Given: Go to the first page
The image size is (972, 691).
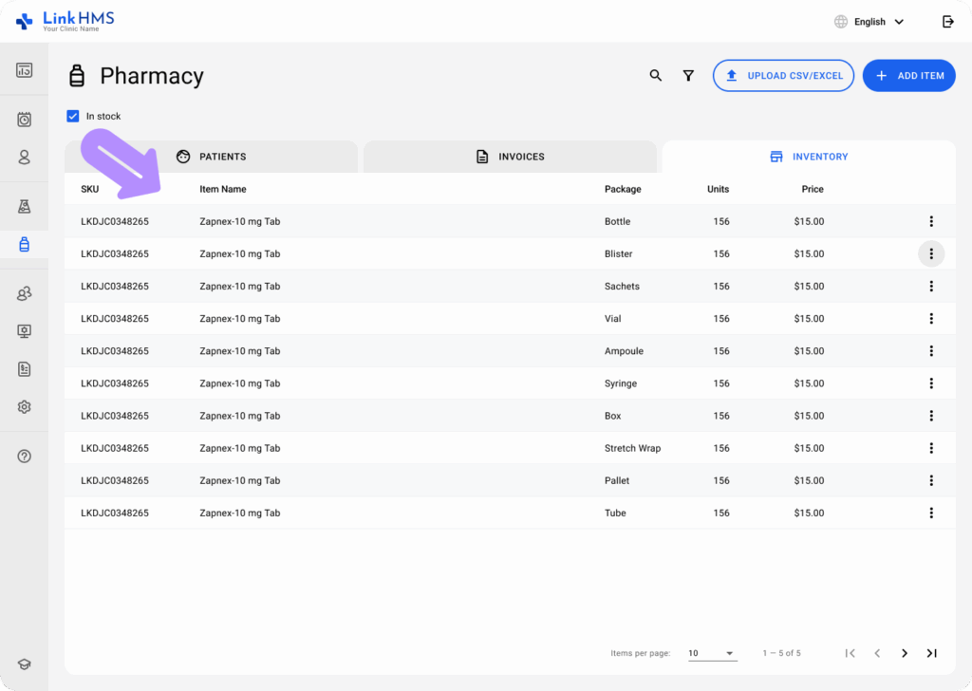Looking at the screenshot, I should coord(850,653).
